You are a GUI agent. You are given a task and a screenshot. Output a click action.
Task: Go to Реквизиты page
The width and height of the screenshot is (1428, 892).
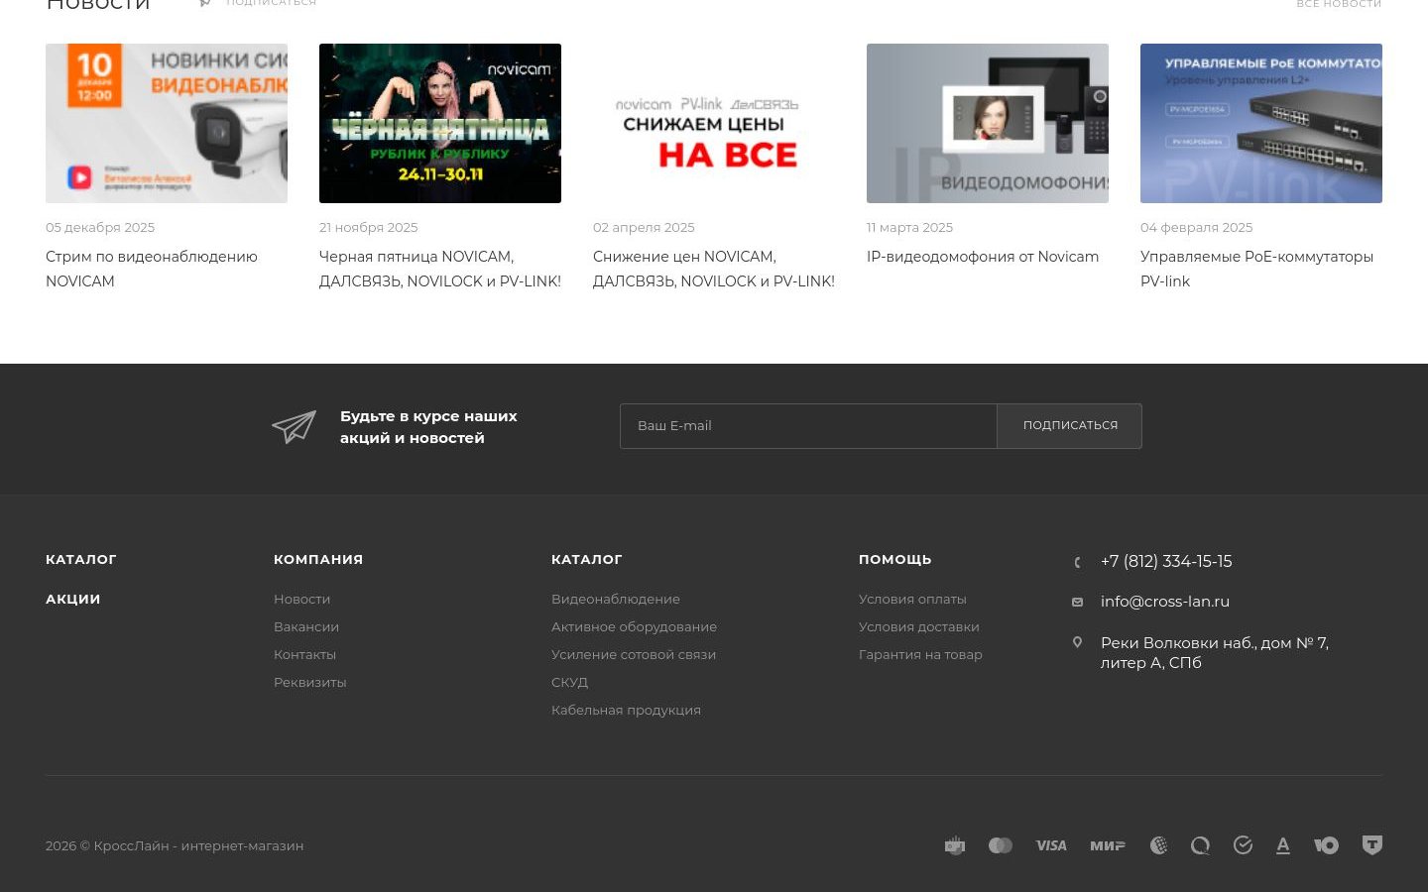point(310,682)
